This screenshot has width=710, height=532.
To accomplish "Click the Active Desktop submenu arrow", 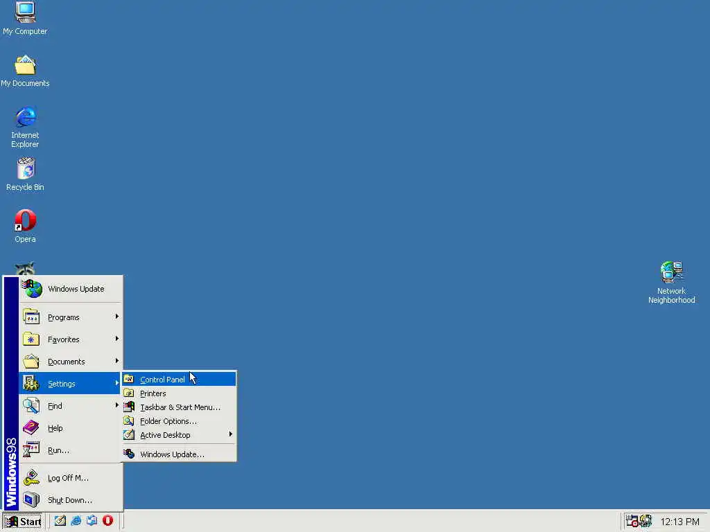I will pos(230,434).
